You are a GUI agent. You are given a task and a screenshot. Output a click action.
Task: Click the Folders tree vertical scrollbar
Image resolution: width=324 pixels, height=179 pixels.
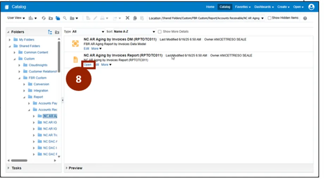[59, 57]
